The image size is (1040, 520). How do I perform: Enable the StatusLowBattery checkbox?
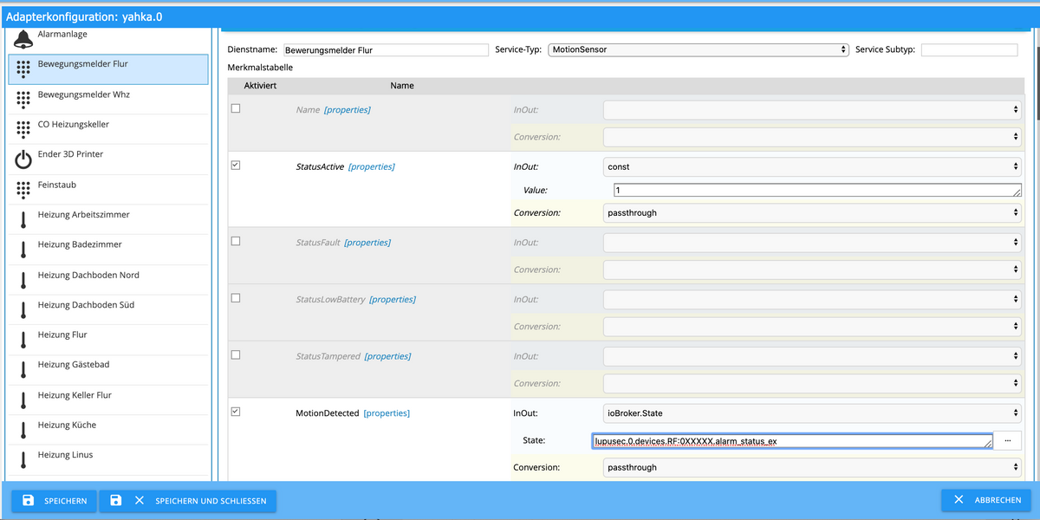pyautogui.click(x=236, y=298)
